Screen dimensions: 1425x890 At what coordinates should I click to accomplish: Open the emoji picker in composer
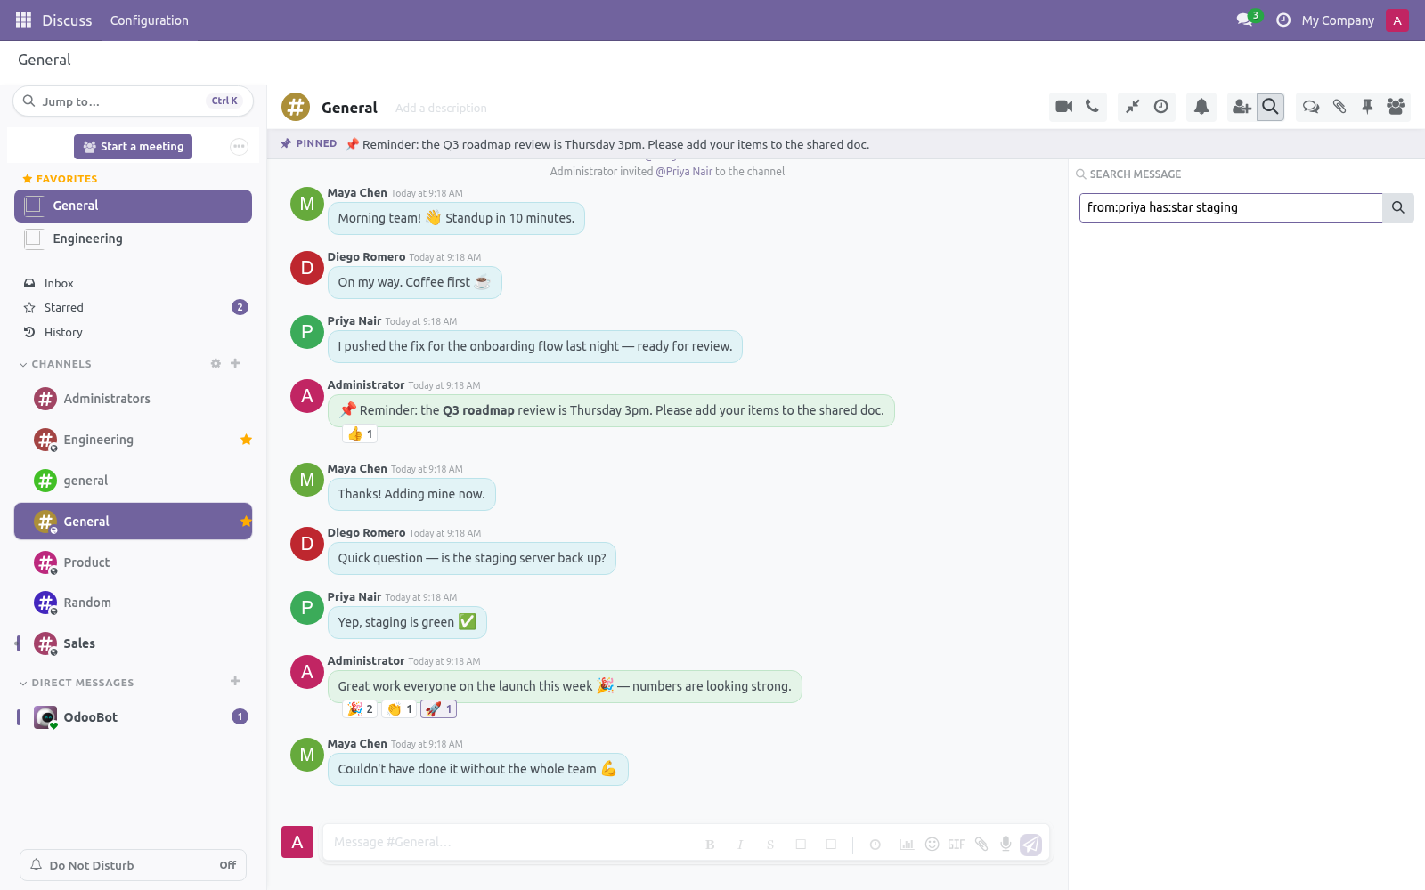click(932, 845)
